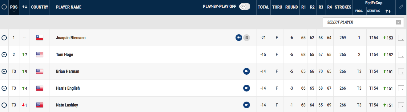
Task: Sort by the FedExCup movement arrows column
Action: point(388,11)
